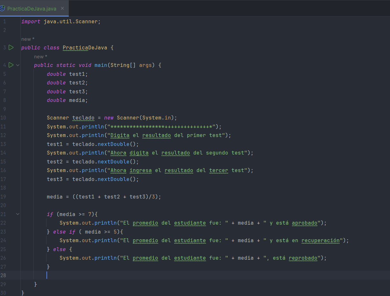Screen dimensions: 390x296
Task: Click line number 19 in the gutter
Action: point(3,197)
